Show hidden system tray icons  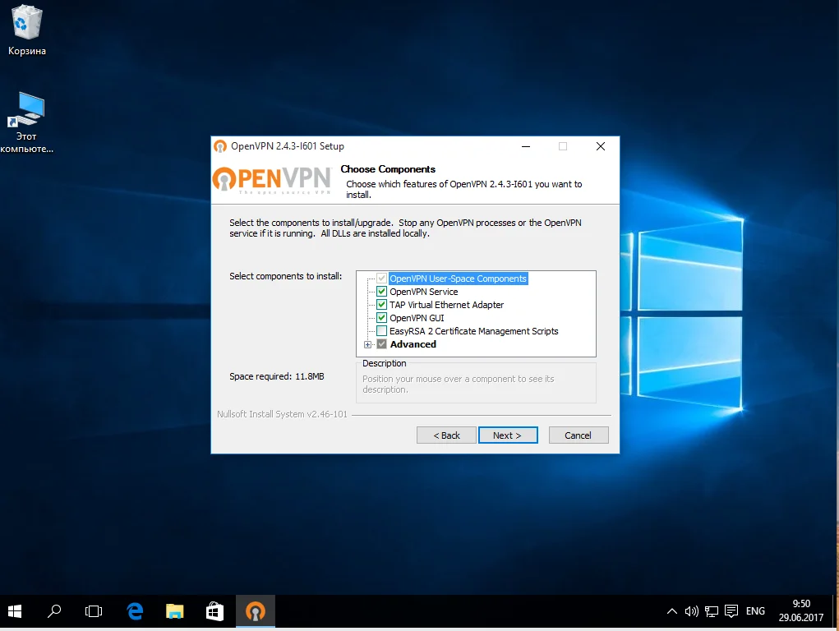671,611
